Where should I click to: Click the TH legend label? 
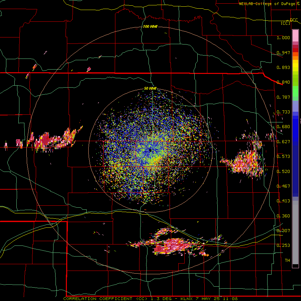(x=287, y=261)
